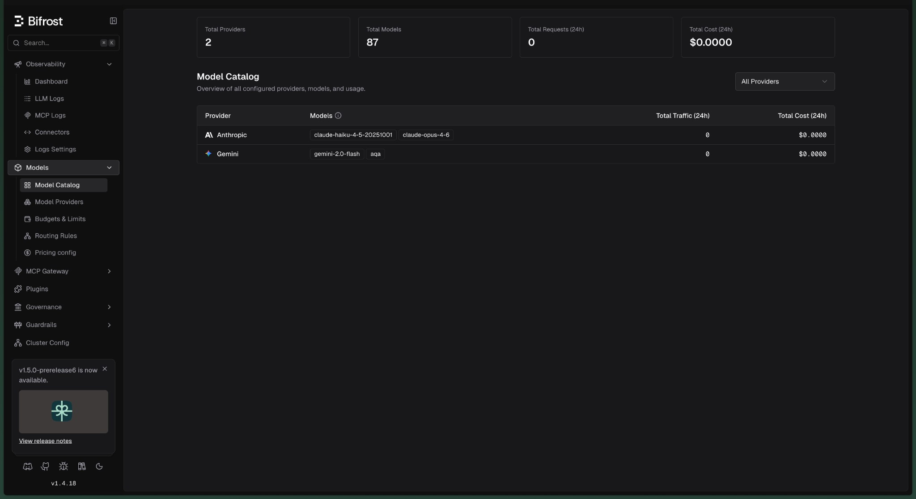Click the Routing Rules hierarchy icon
This screenshot has width=916, height=499.
coord(27,236)
